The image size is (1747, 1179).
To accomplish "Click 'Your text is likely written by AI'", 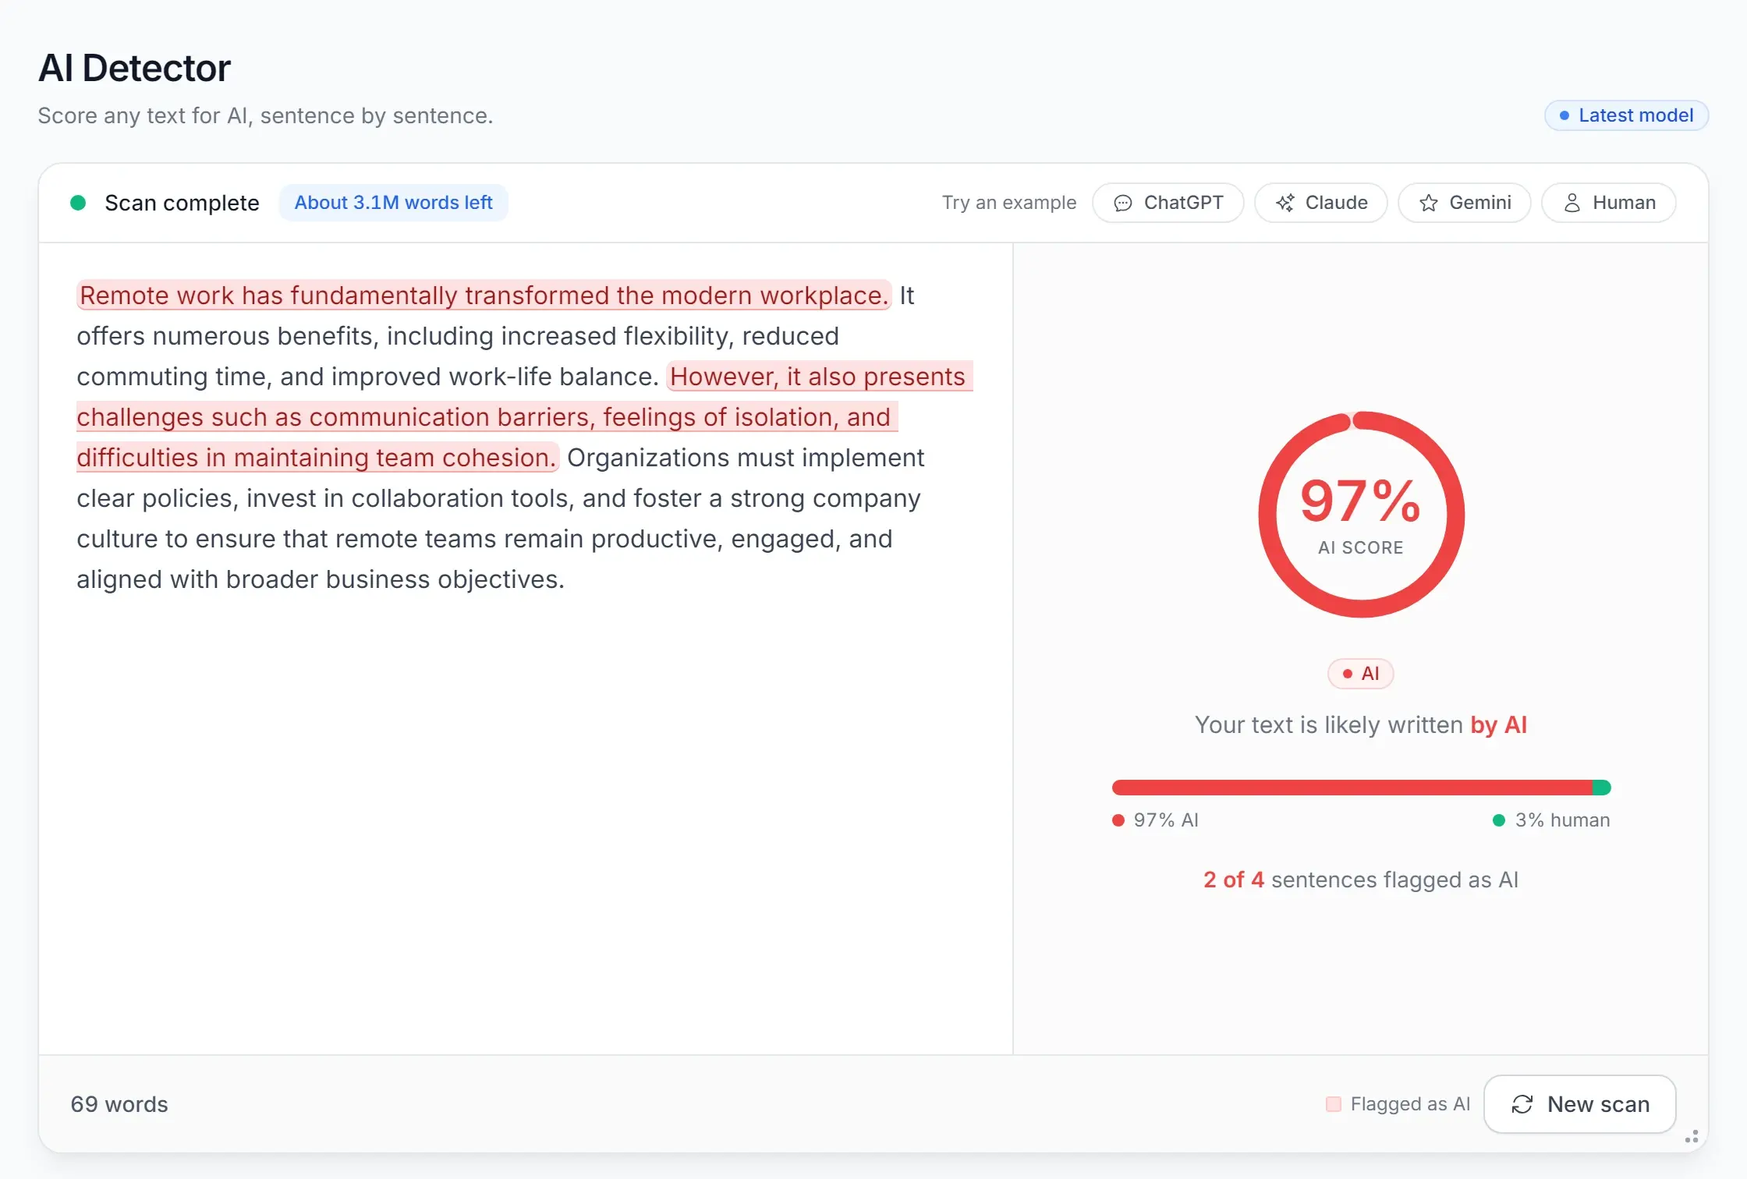I will (x=1361, y=725).
